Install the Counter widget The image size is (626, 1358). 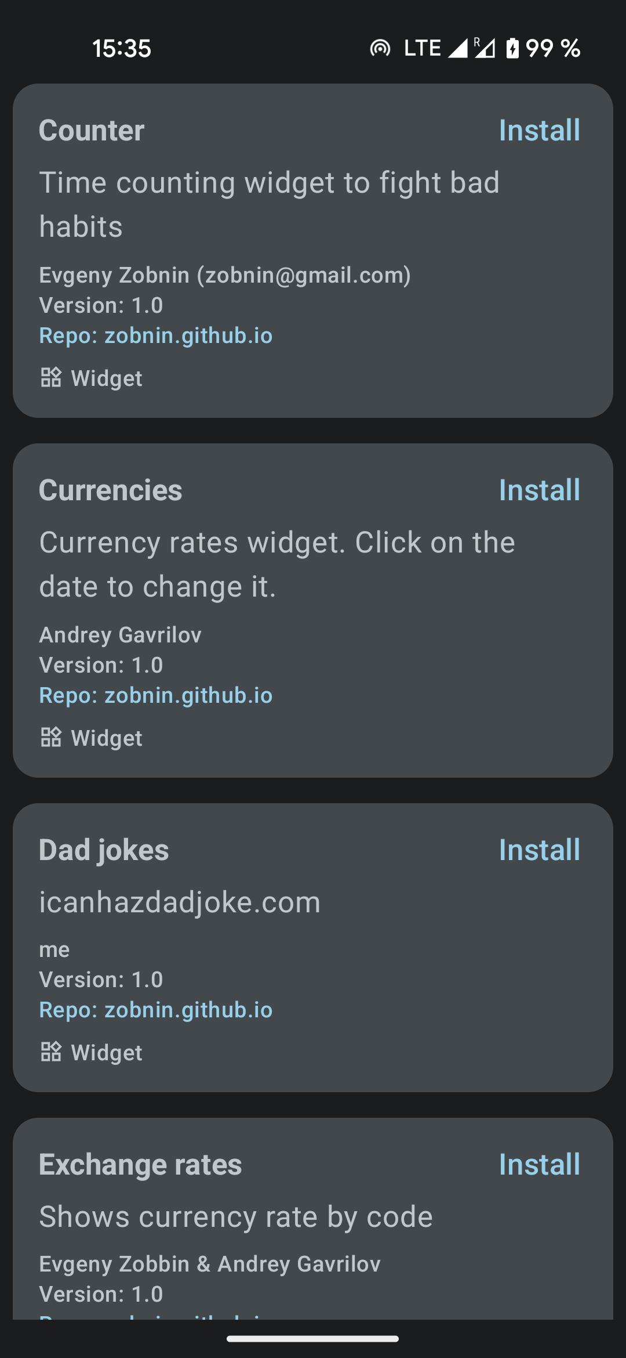pyautogui.click(x=539, y=130)
